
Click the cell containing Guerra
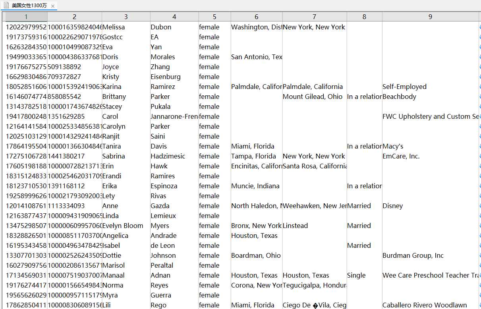[x=174, y=295]
